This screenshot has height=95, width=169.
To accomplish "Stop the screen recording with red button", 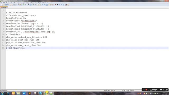I will pos(146,90).
